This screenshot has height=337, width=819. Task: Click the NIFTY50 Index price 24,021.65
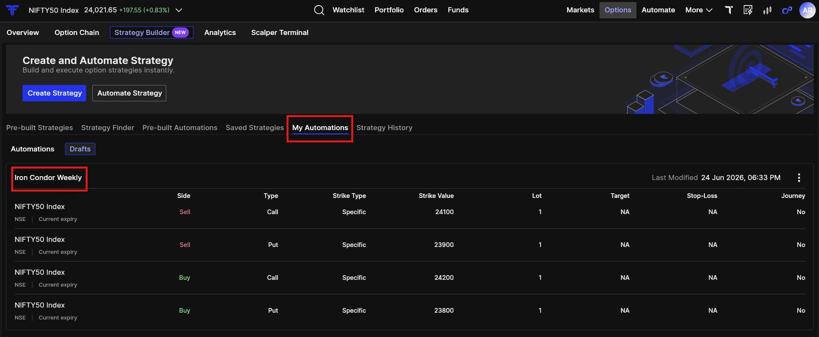click(x=100, y=10)
